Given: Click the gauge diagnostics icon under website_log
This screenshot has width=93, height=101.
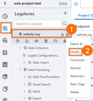Looking at the screenshot, I should tap(55, 41).
